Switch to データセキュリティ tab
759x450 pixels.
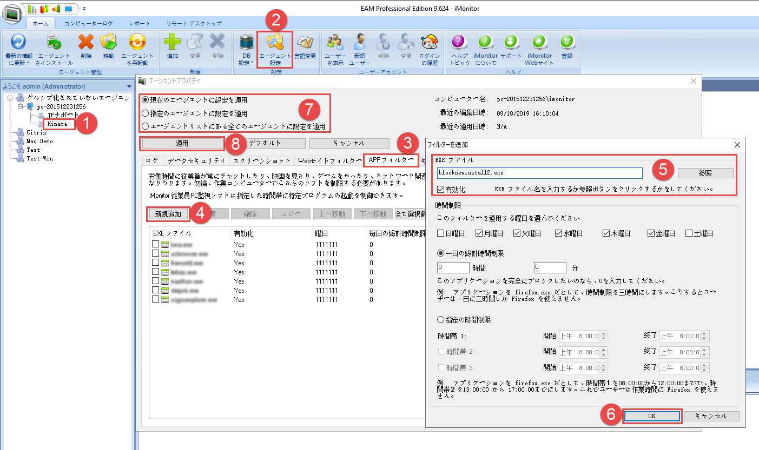196,160
